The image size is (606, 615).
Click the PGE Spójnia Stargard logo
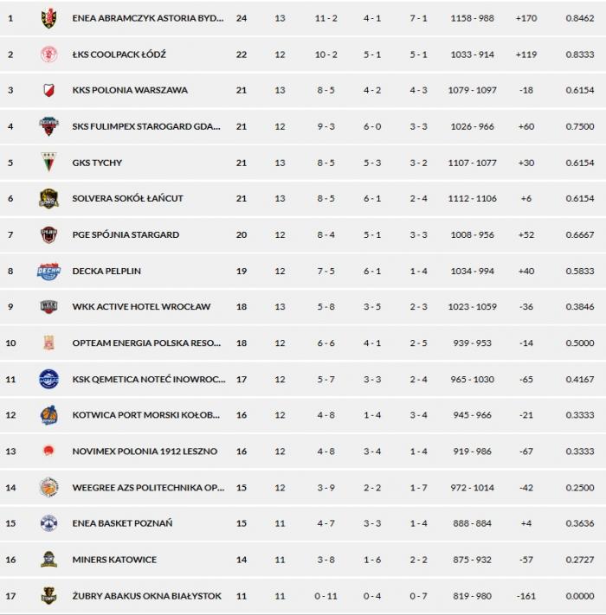pyautogui.click(x=48, y=235)
